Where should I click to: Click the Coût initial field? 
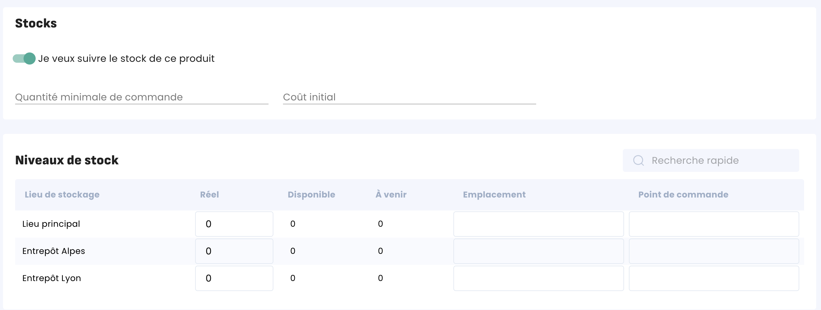409,97
